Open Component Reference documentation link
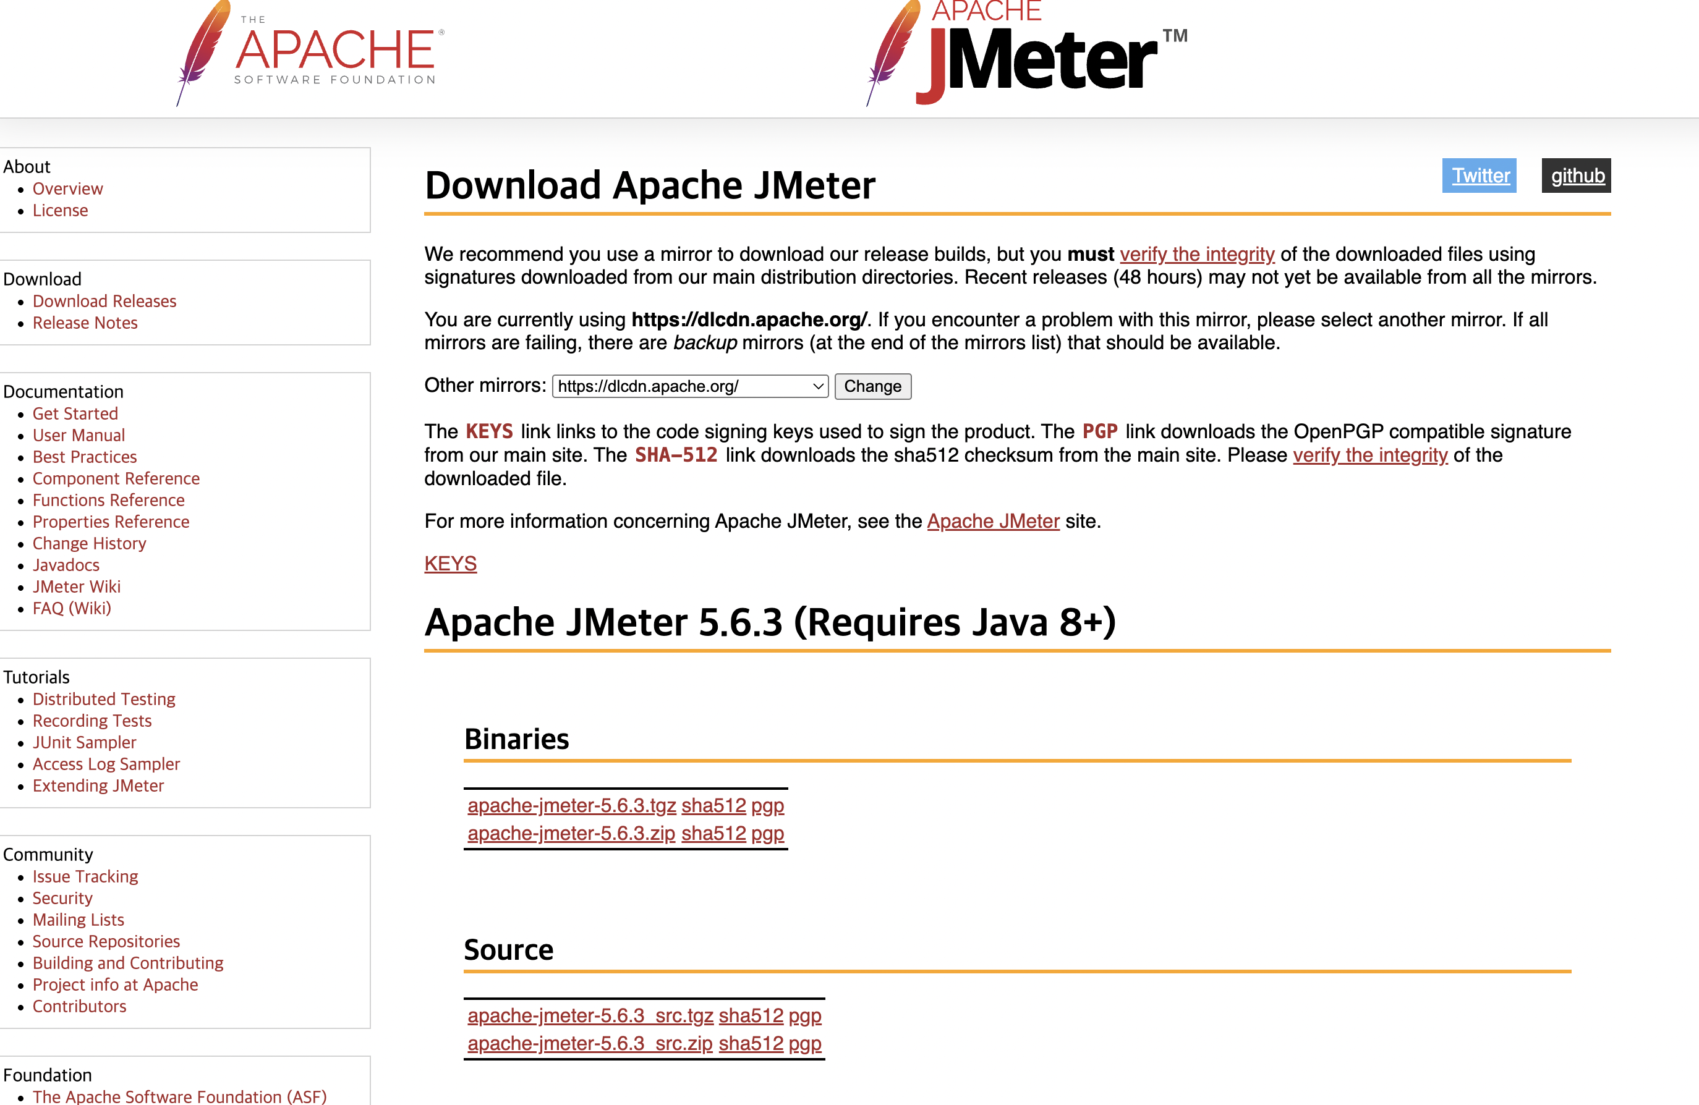 point(116,478)
